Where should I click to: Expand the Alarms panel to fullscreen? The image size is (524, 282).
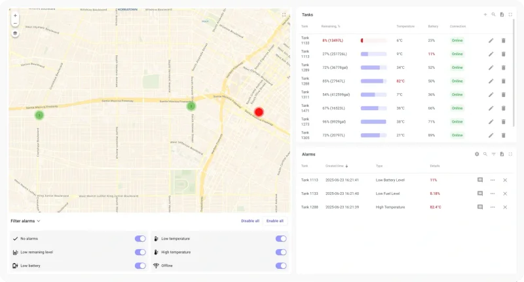coord(510,154)
